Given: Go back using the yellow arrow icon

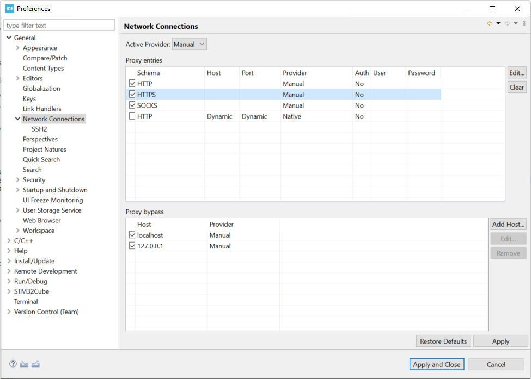Looking at the screenshot, I should point(490,23).
